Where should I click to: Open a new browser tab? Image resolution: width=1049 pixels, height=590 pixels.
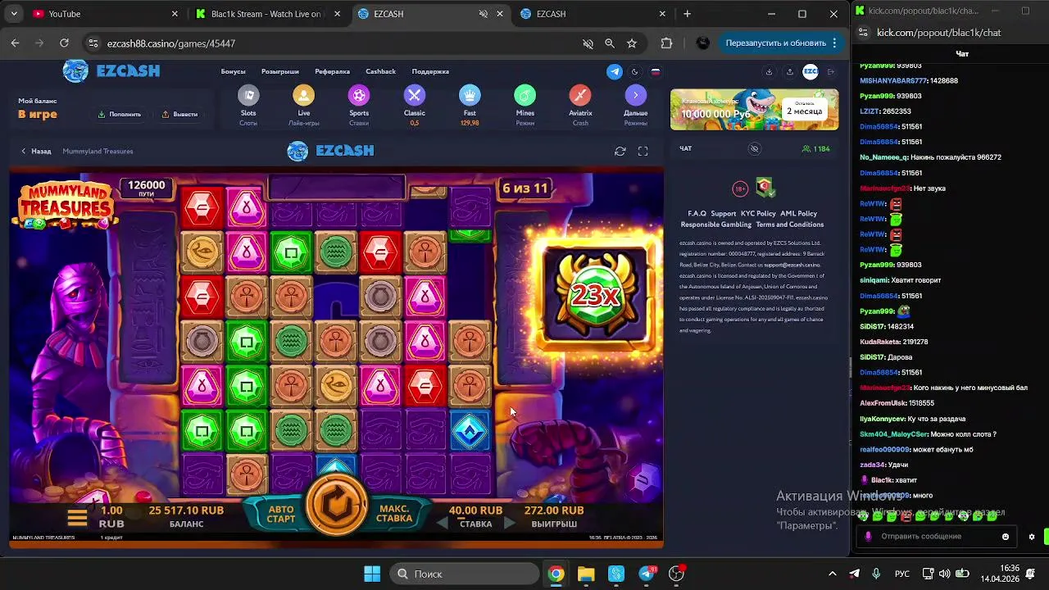(x=688, y=14)
